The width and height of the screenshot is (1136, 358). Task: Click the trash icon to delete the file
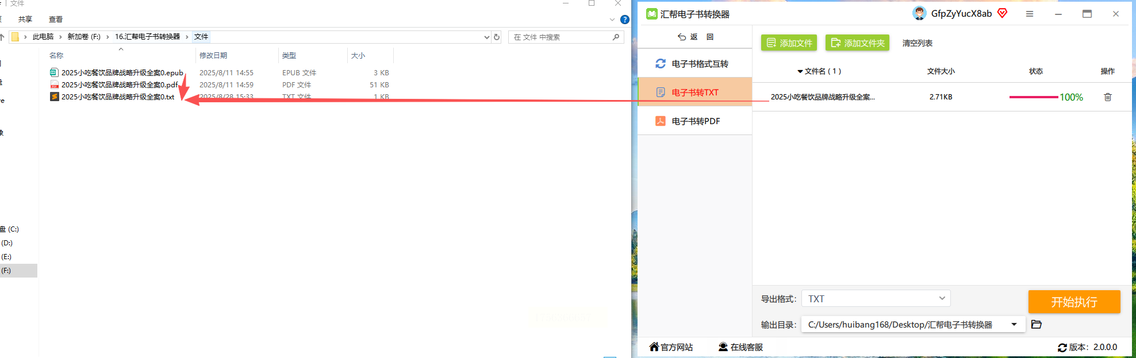pyautogui.click(x=1107, y=97)
